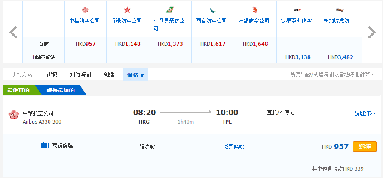Viewport: 383px width, 178px height.
Task: Click the Cathay Pacific logo icon
Action: (212, 10)
